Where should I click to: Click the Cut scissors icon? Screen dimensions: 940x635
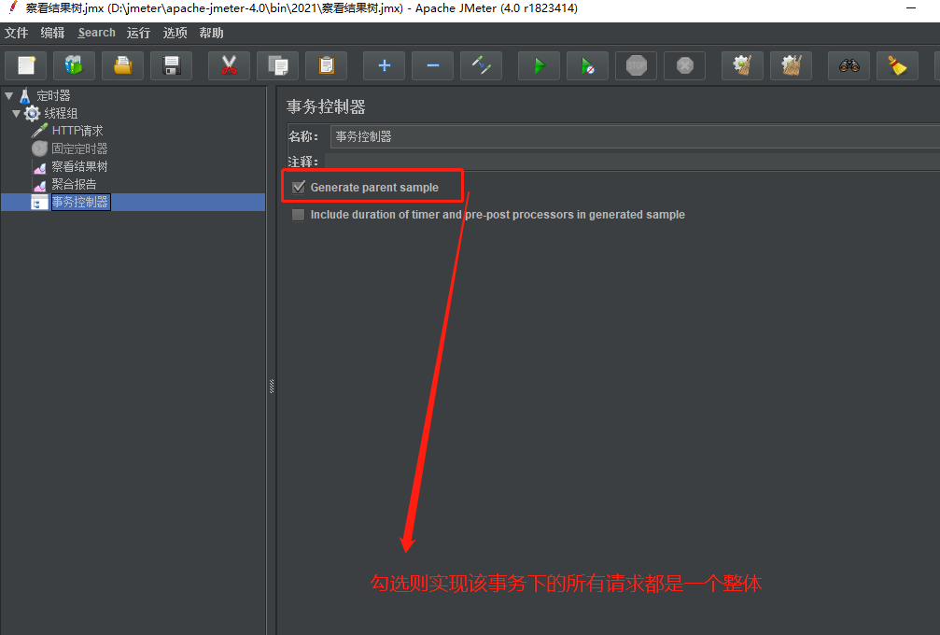point(229,65)
